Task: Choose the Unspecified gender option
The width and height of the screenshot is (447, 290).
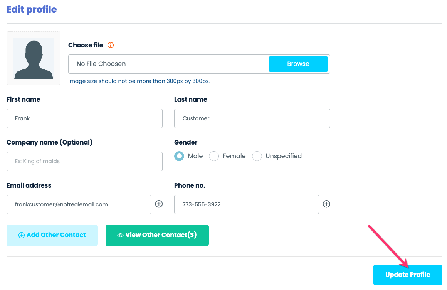Action: click(257, 156)
